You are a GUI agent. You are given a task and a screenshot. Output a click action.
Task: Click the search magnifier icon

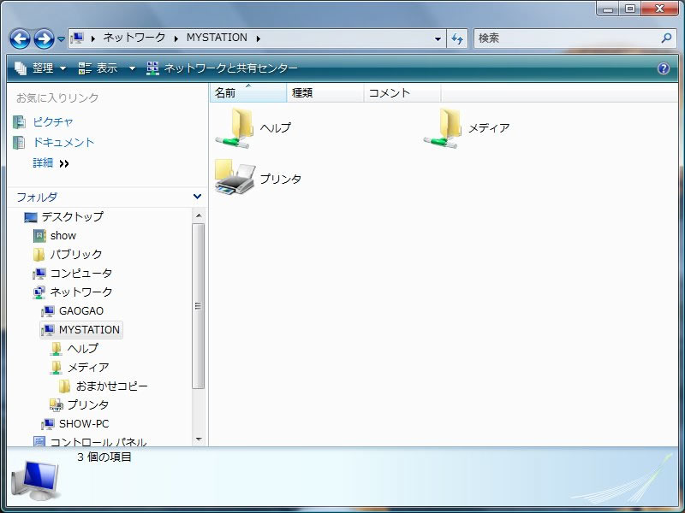pos(666,38)
